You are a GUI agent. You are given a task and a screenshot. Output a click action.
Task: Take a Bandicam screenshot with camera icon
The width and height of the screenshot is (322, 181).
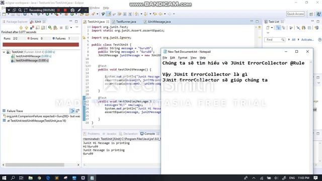(x=72, y=10)
